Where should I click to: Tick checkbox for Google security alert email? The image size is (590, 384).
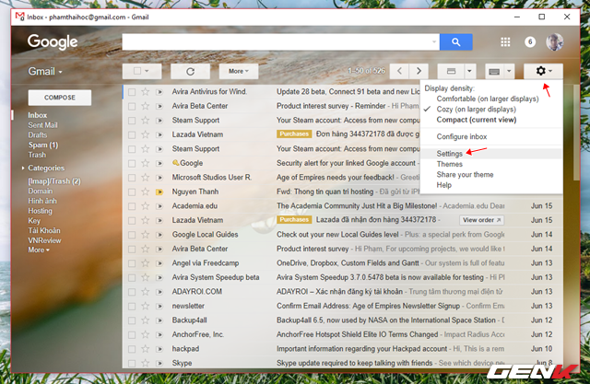tap(132, 163)
